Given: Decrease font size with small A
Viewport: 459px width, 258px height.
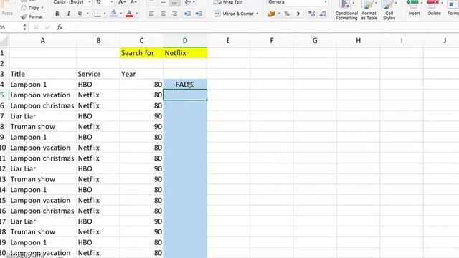Looking at the screenshot, I should pyautogui.click(x=133, y=2).
